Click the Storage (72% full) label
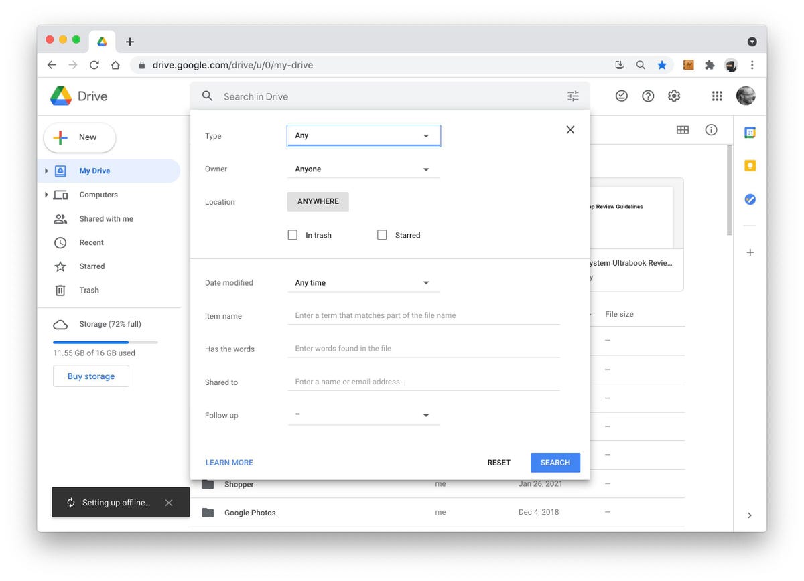This screenshot has width=804, height=581. 111,324
